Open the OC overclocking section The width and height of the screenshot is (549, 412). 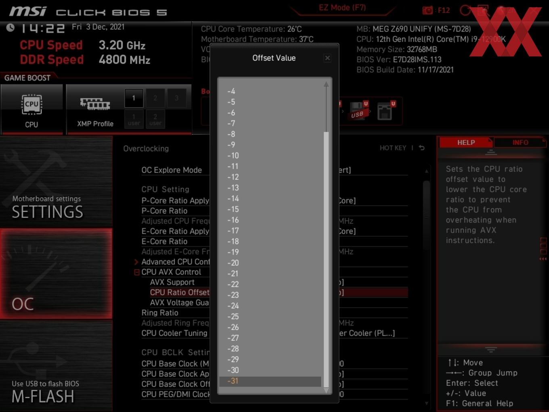coord(56,273)
